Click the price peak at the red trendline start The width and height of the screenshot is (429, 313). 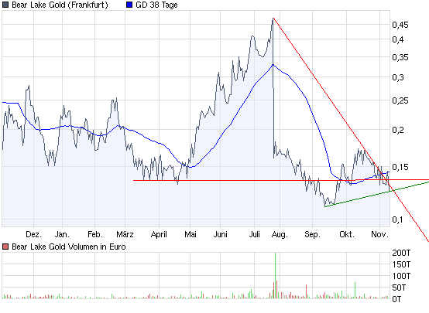273,19
